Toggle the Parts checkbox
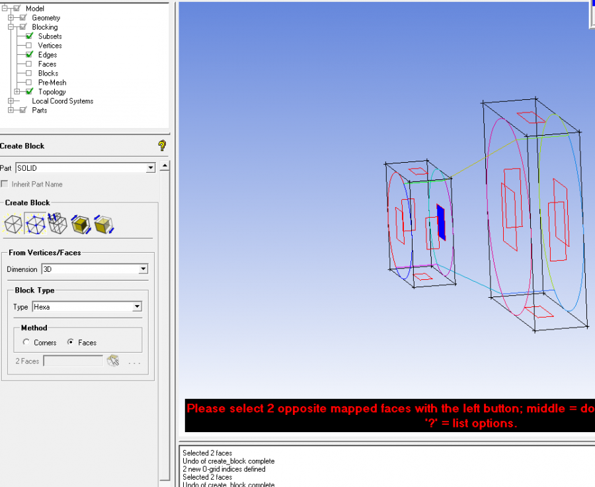The width and height of the screenshot is (595, 487). (23, 110)
